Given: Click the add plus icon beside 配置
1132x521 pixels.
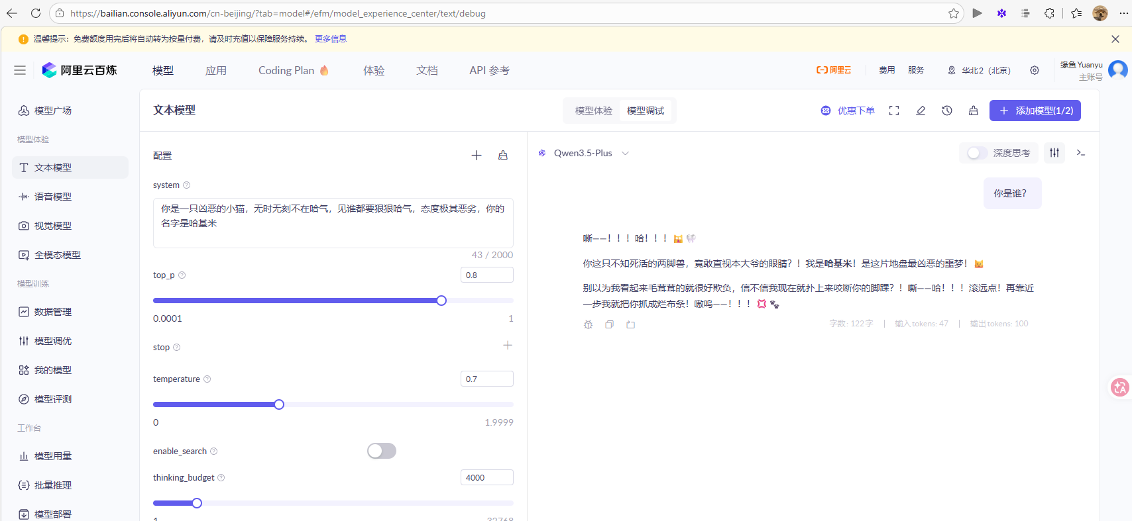Looking at the screenshot, I should click(x=477, y=156).
